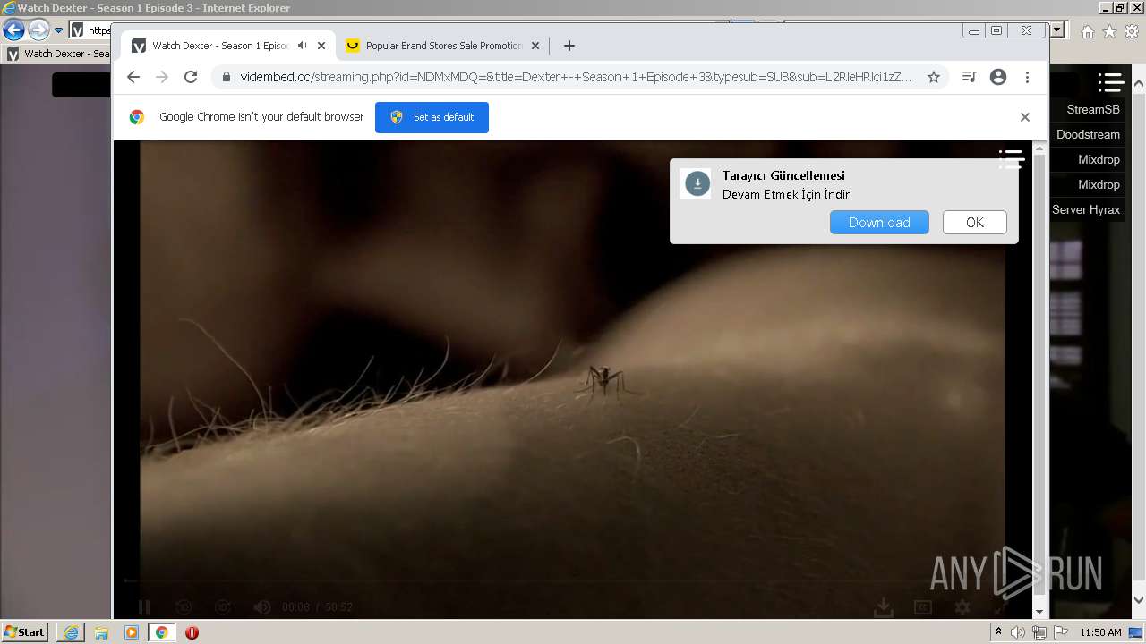Toggle the server list menu in Internet Explorer
1146x644 pixels.
point(1111,82)
